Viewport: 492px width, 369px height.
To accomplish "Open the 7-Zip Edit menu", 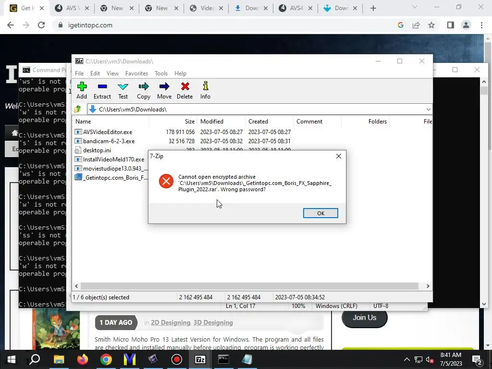I will pyautogui.click(x=95, y=74).
